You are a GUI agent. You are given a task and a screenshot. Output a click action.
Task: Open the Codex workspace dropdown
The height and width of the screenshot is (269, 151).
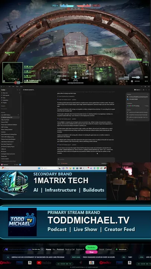tap(4, 90)
